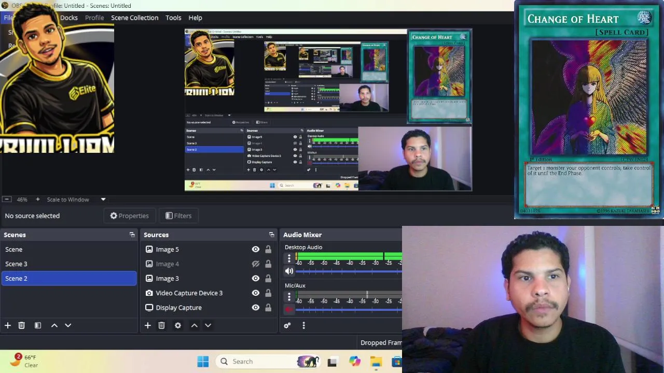Viewport: 664px width, 373px height.
Task: Move source up in the Sources list
Action: (194, 325)
